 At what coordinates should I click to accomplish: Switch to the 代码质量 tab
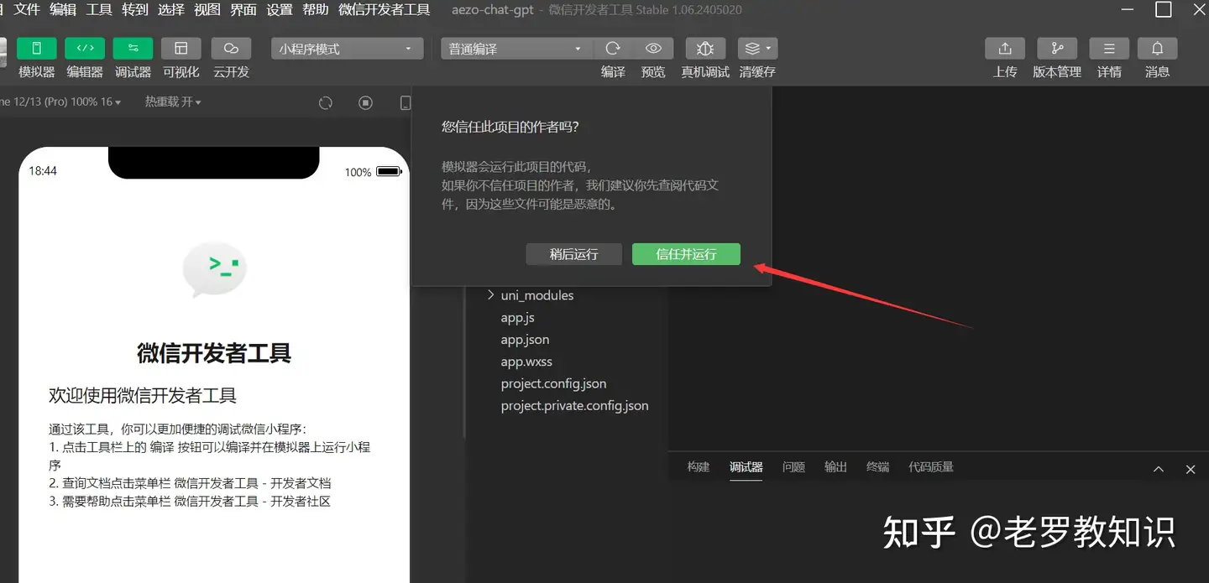point(931,467)
